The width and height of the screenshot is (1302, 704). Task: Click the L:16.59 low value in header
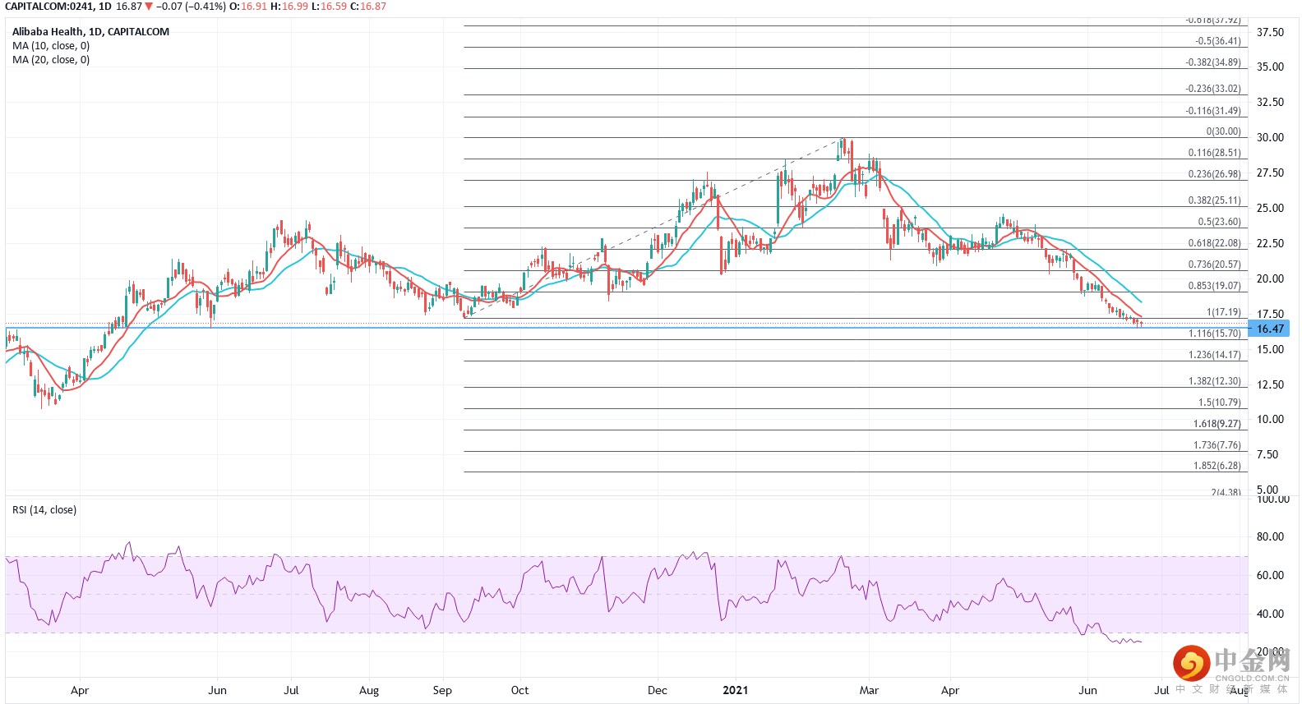[x=329, y=7]
